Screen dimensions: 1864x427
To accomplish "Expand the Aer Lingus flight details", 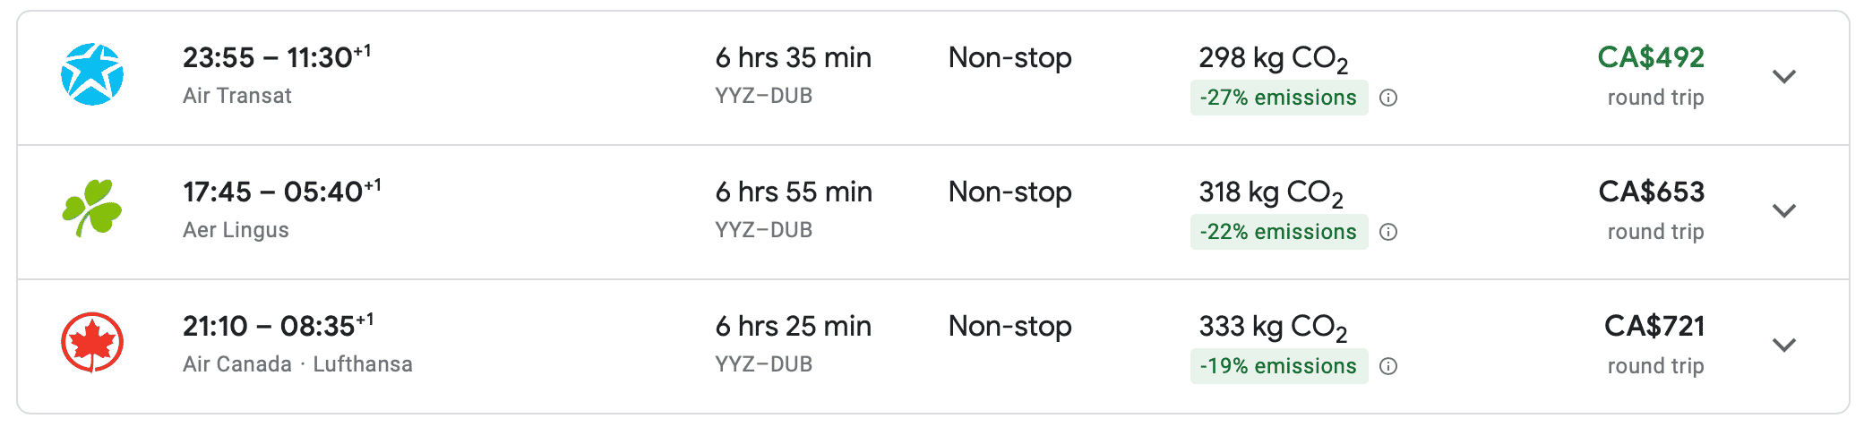I will tap(1784, 211).
